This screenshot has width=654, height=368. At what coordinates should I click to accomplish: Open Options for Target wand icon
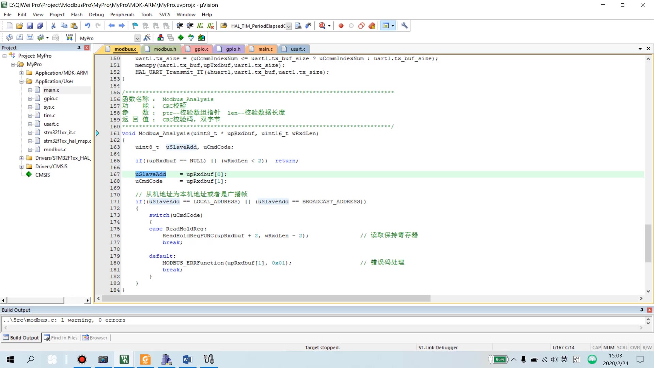[x=147, y=37]
